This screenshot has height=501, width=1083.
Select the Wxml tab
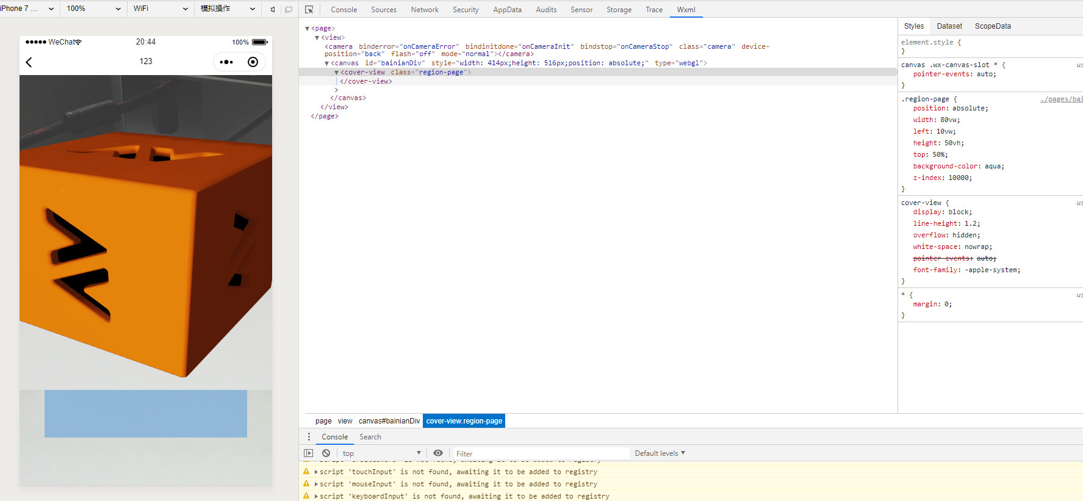point(686,10)
